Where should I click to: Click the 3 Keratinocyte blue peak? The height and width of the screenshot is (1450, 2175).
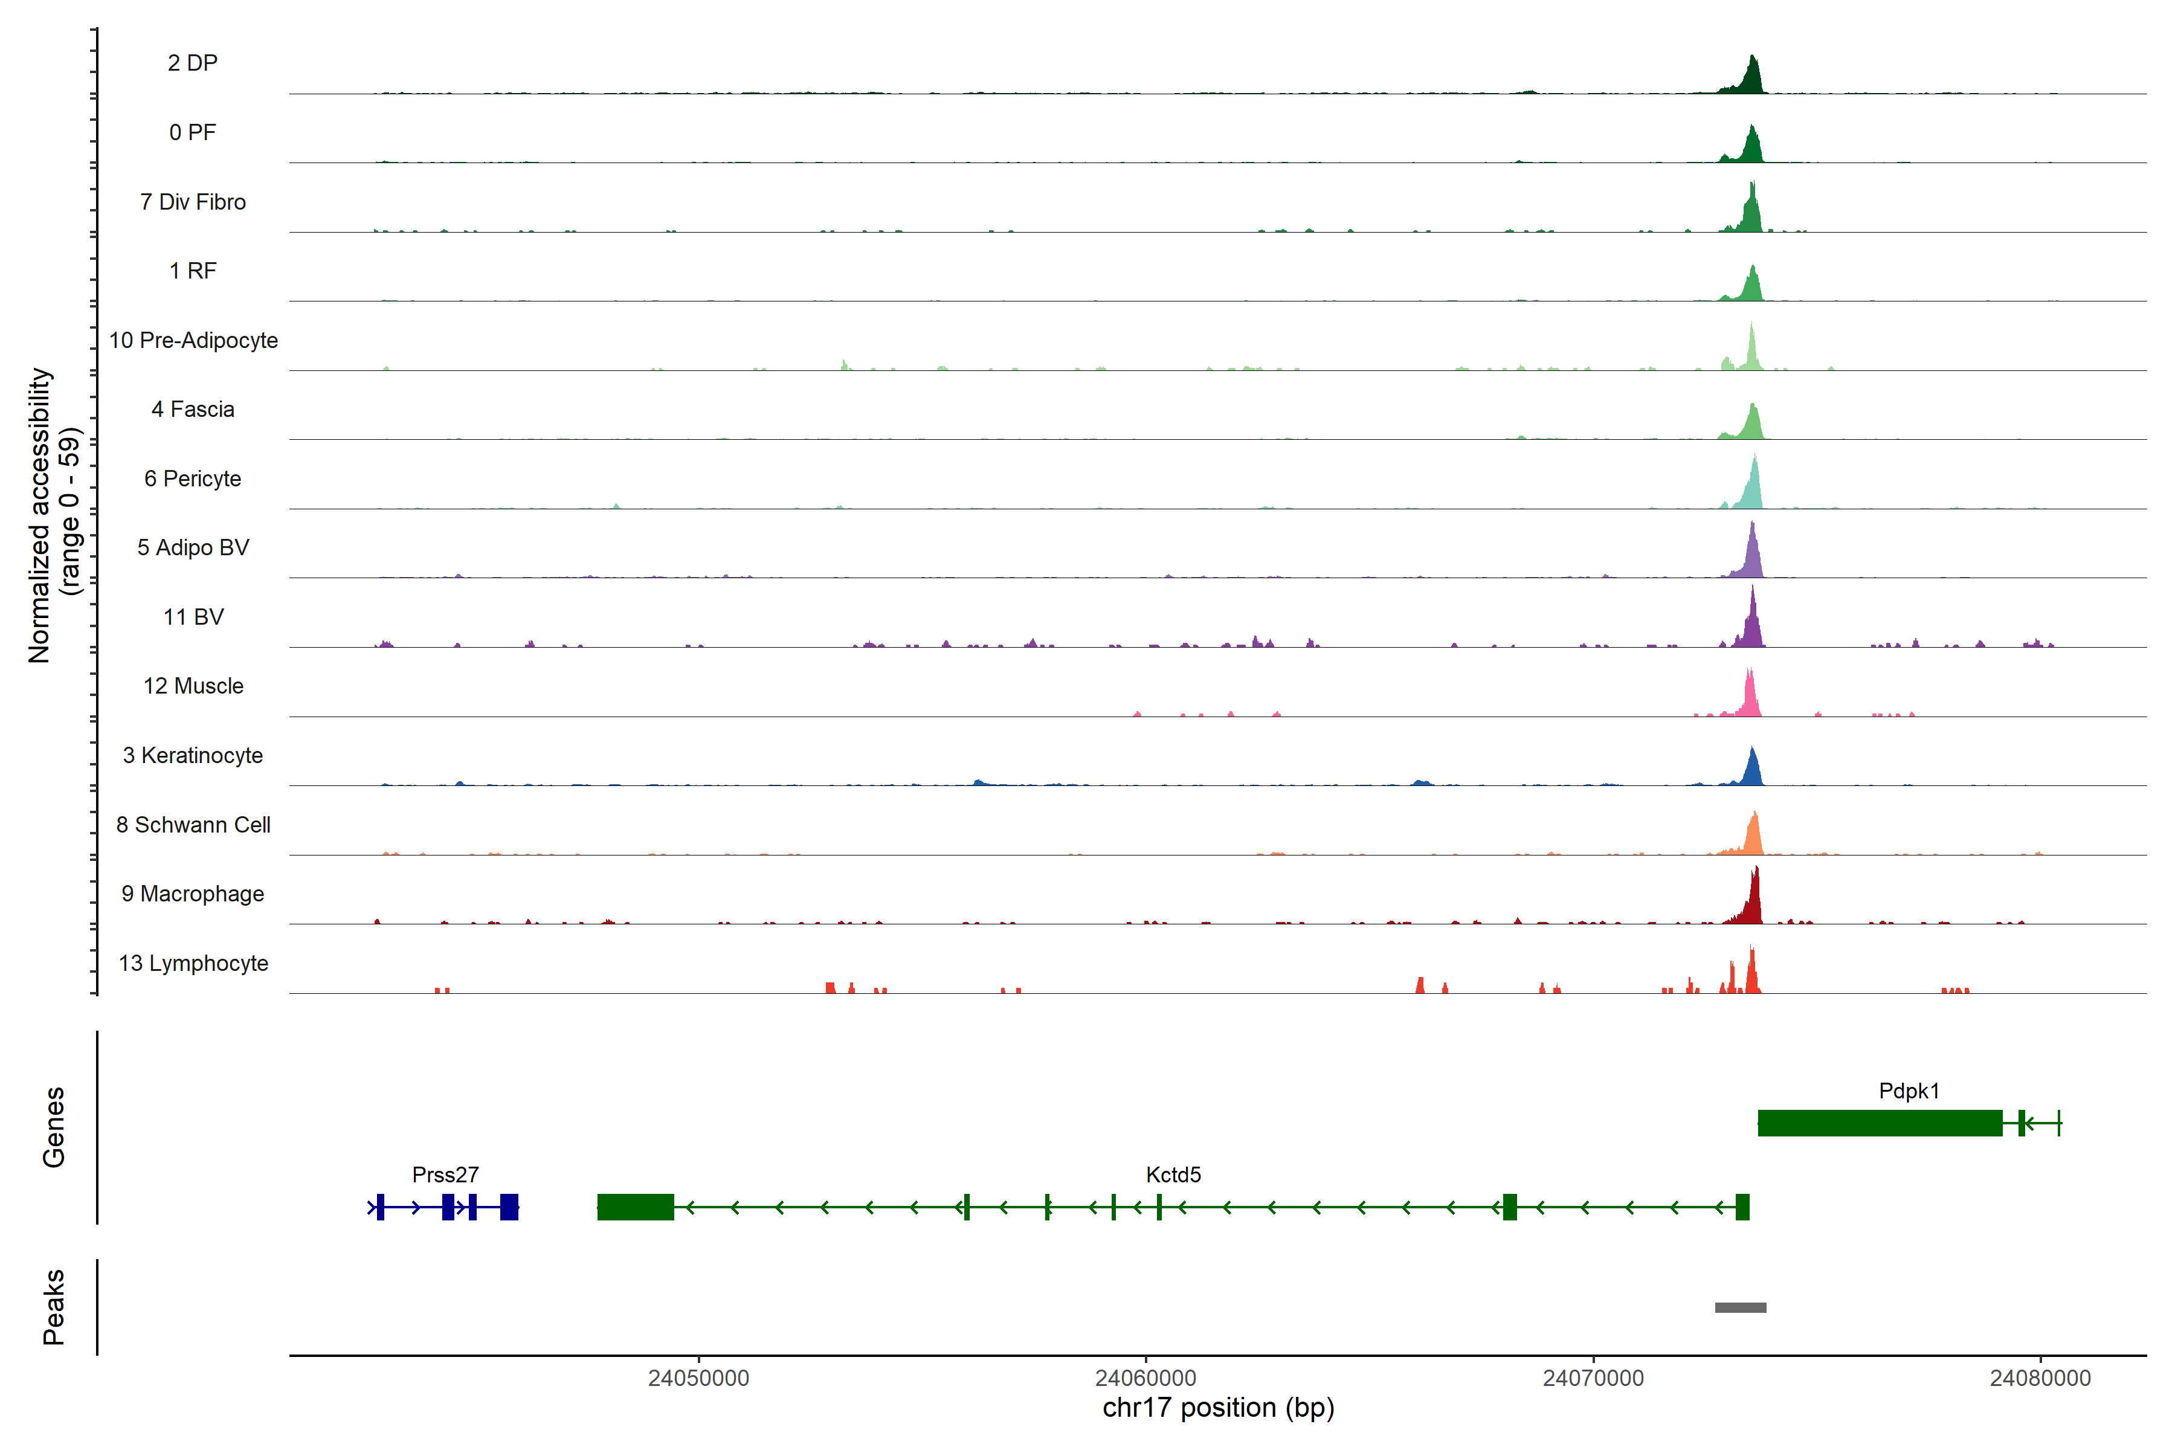pos(1751,772)
